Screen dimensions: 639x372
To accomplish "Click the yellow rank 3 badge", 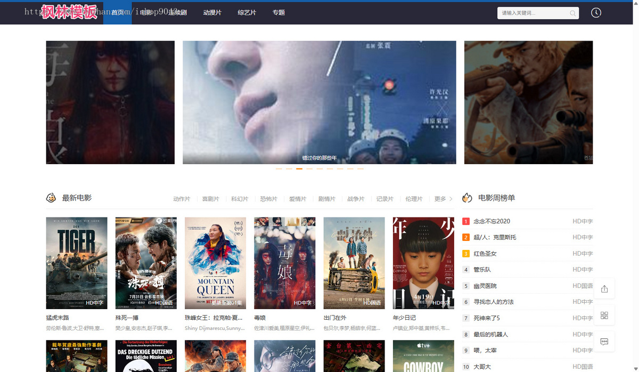I will [x=466, y=254].
